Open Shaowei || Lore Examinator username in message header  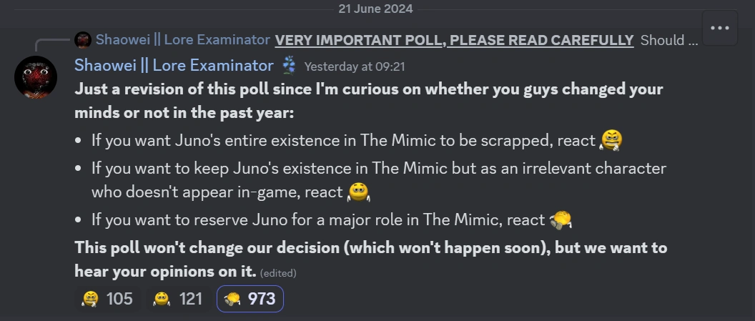174,66
